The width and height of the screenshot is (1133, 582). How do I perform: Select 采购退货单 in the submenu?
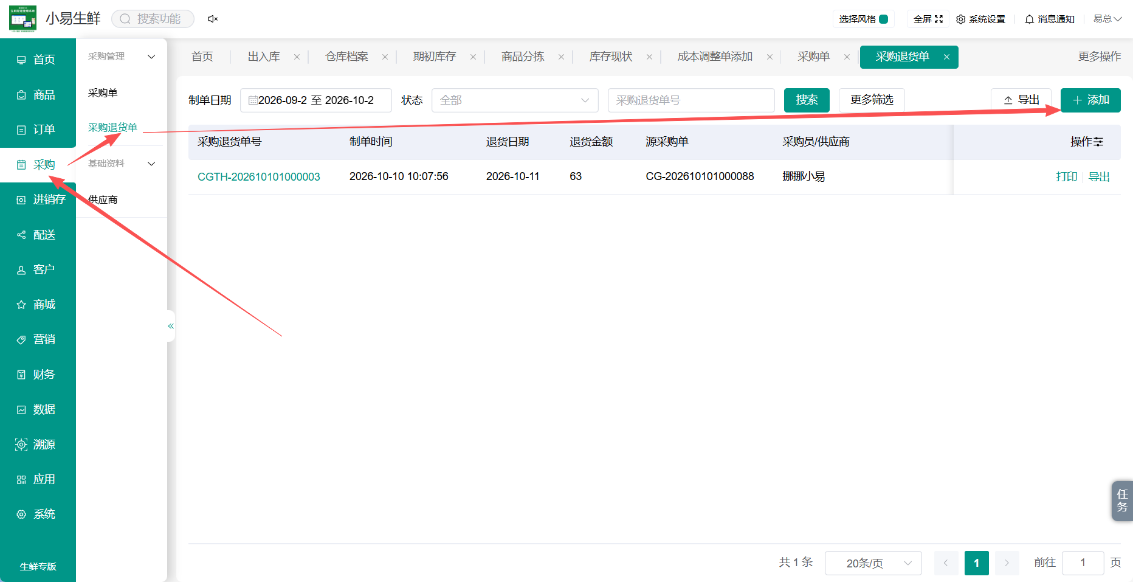click(x=112, y=128)
